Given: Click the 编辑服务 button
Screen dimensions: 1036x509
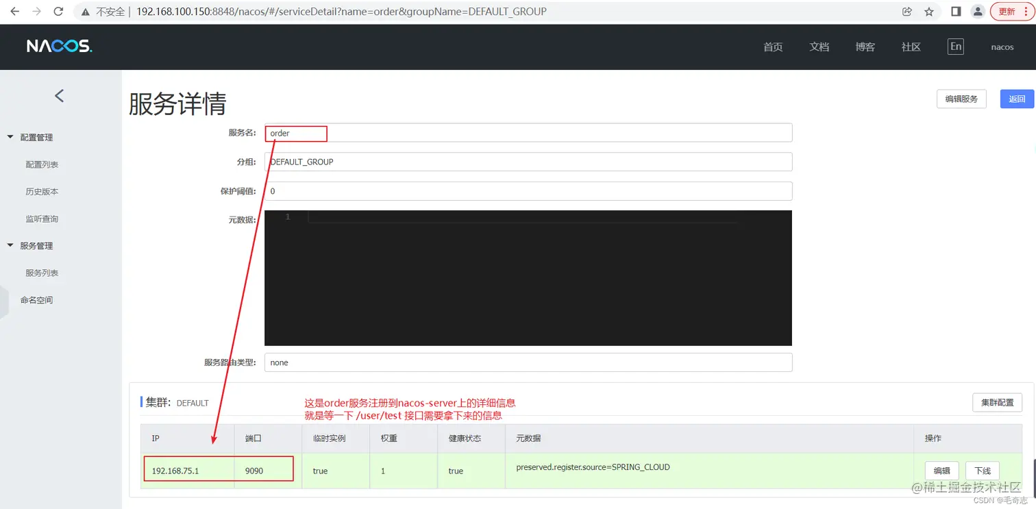Looking at the screenshot, I should tap(961, 99).
